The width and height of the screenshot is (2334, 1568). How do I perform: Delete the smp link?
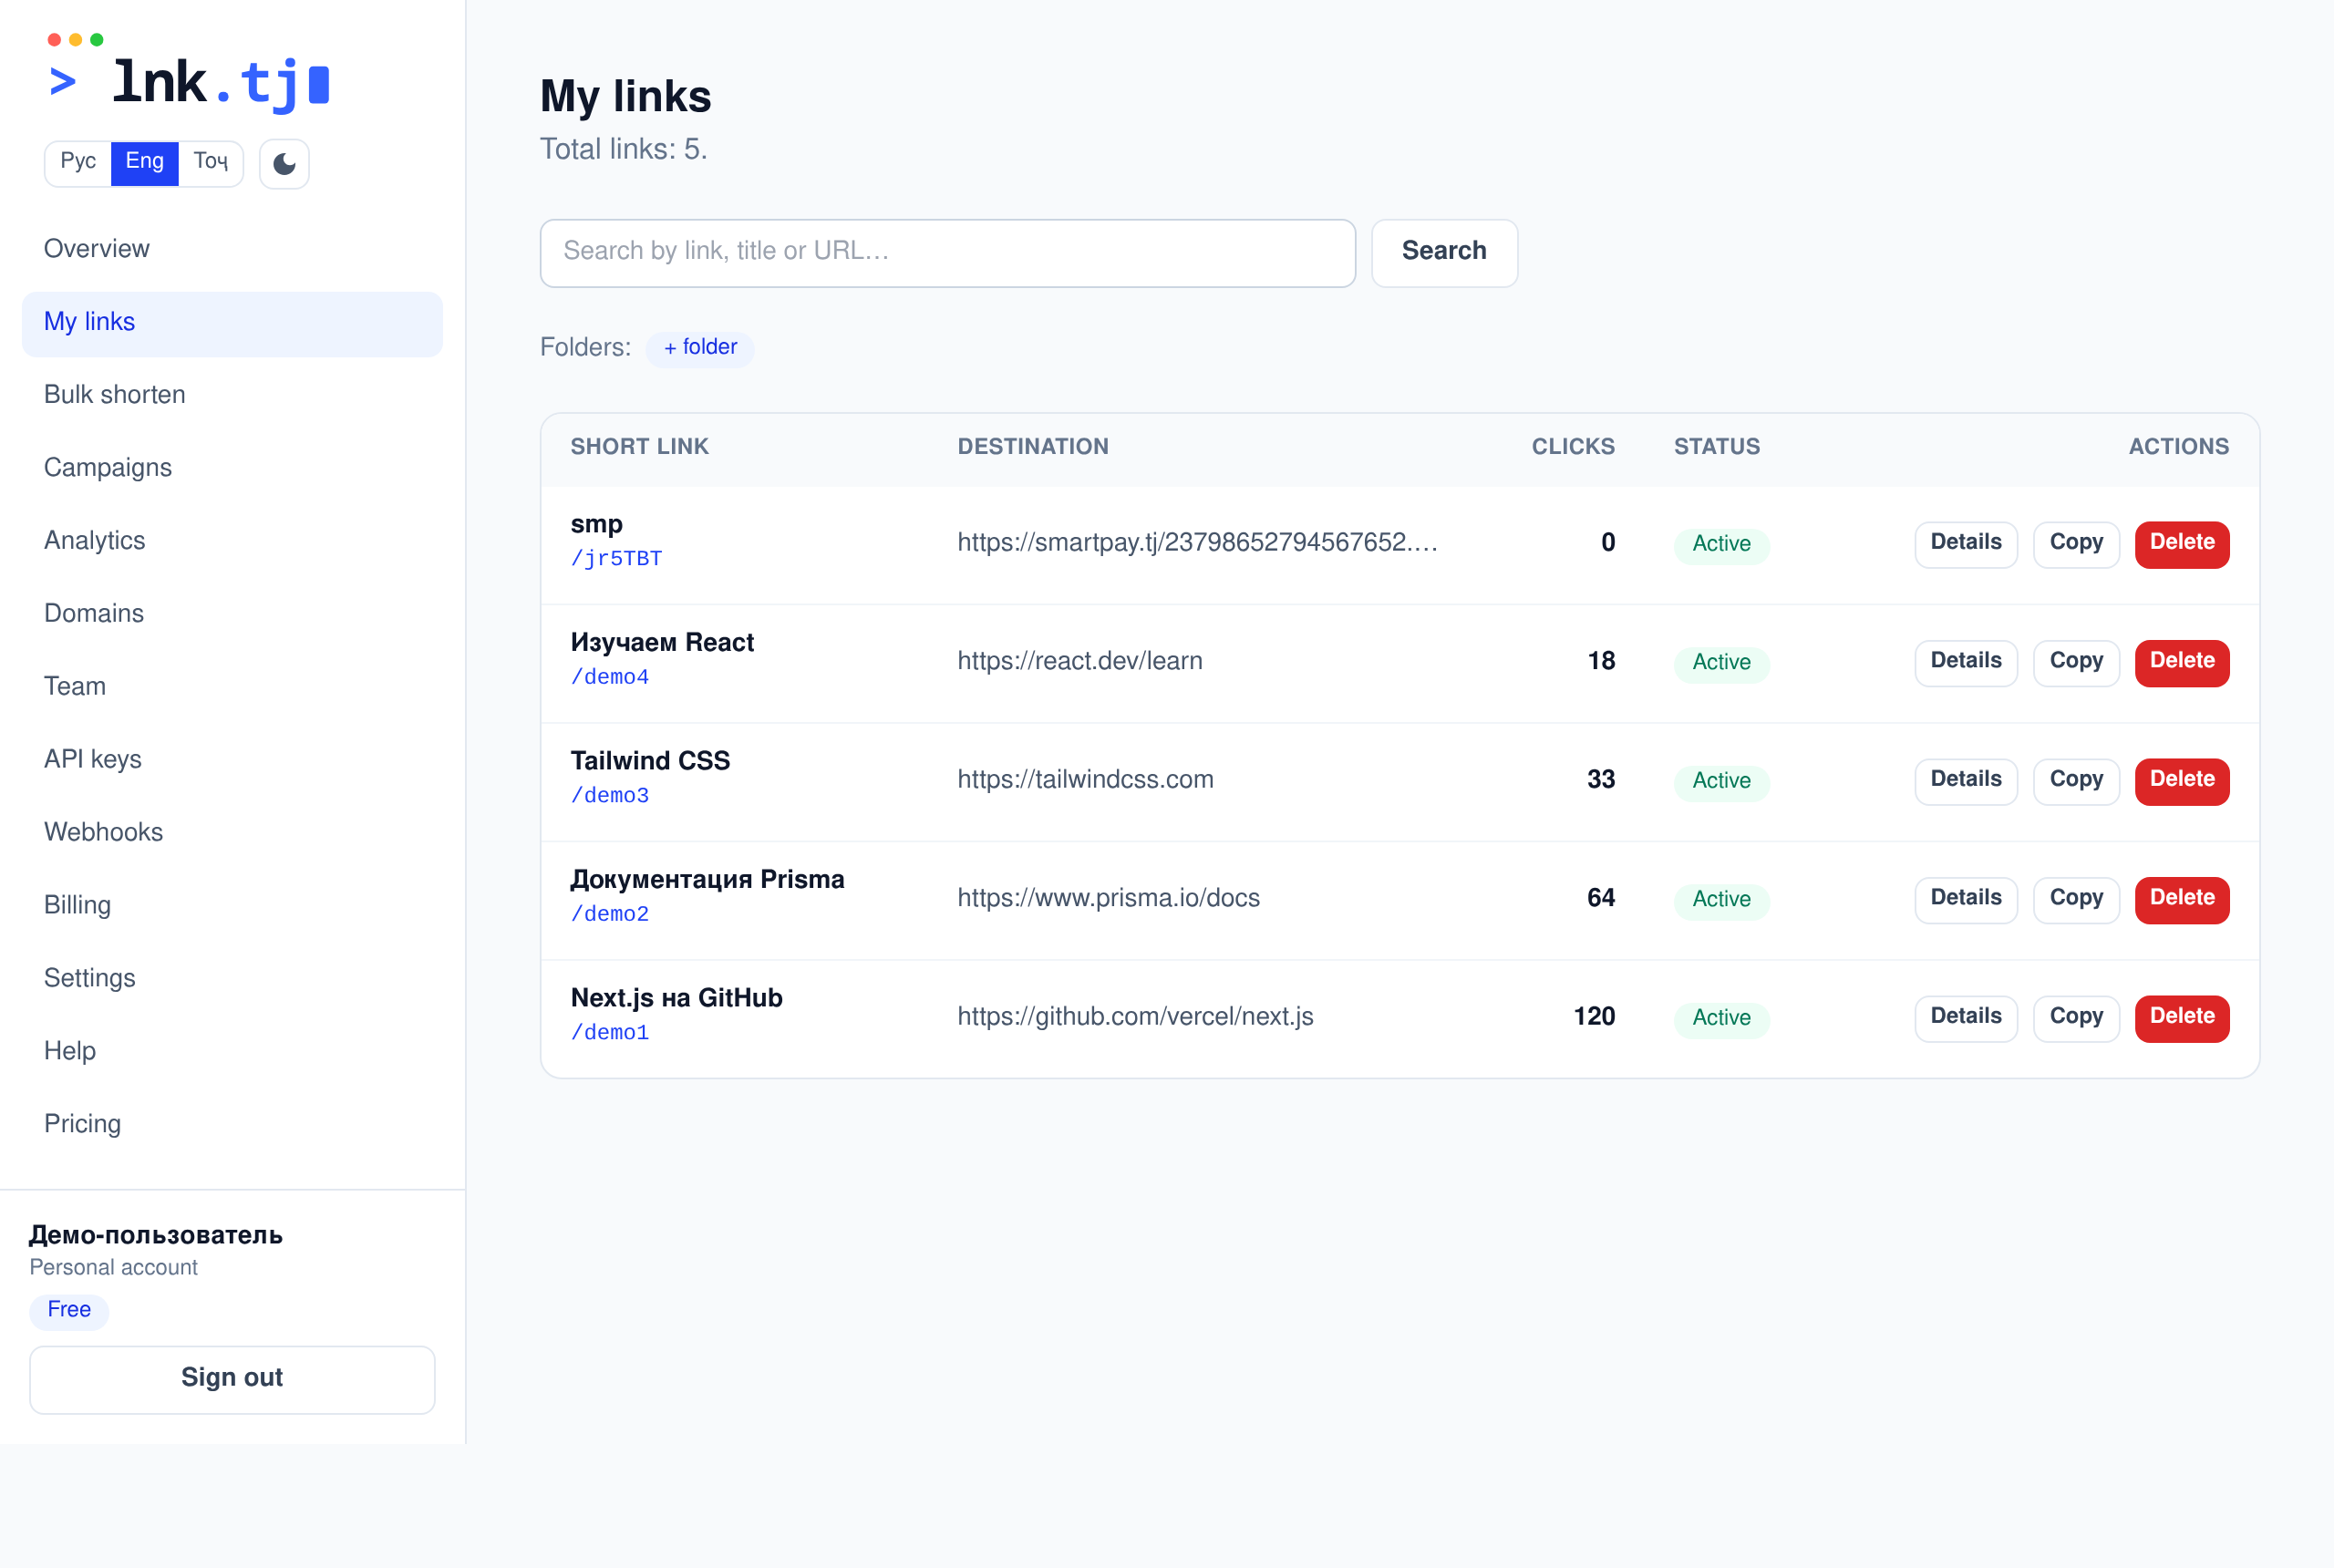(2182, 543)
